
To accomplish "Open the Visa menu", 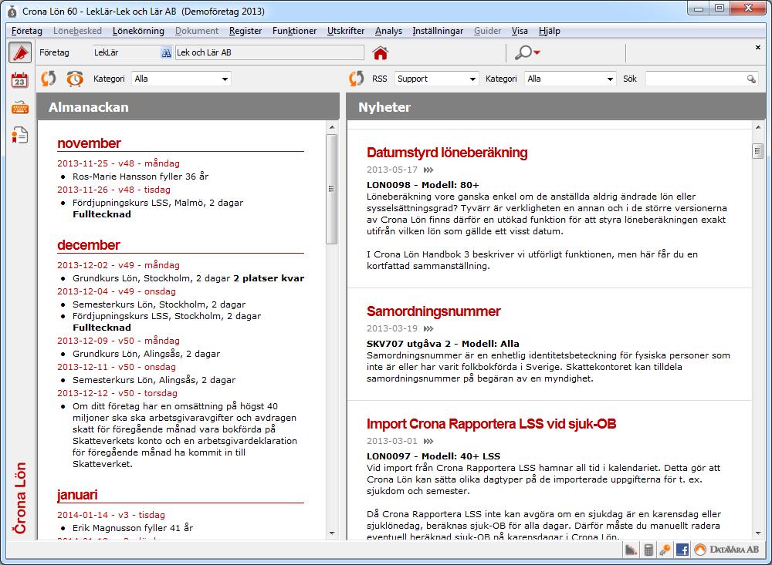I will coord(520,31).
